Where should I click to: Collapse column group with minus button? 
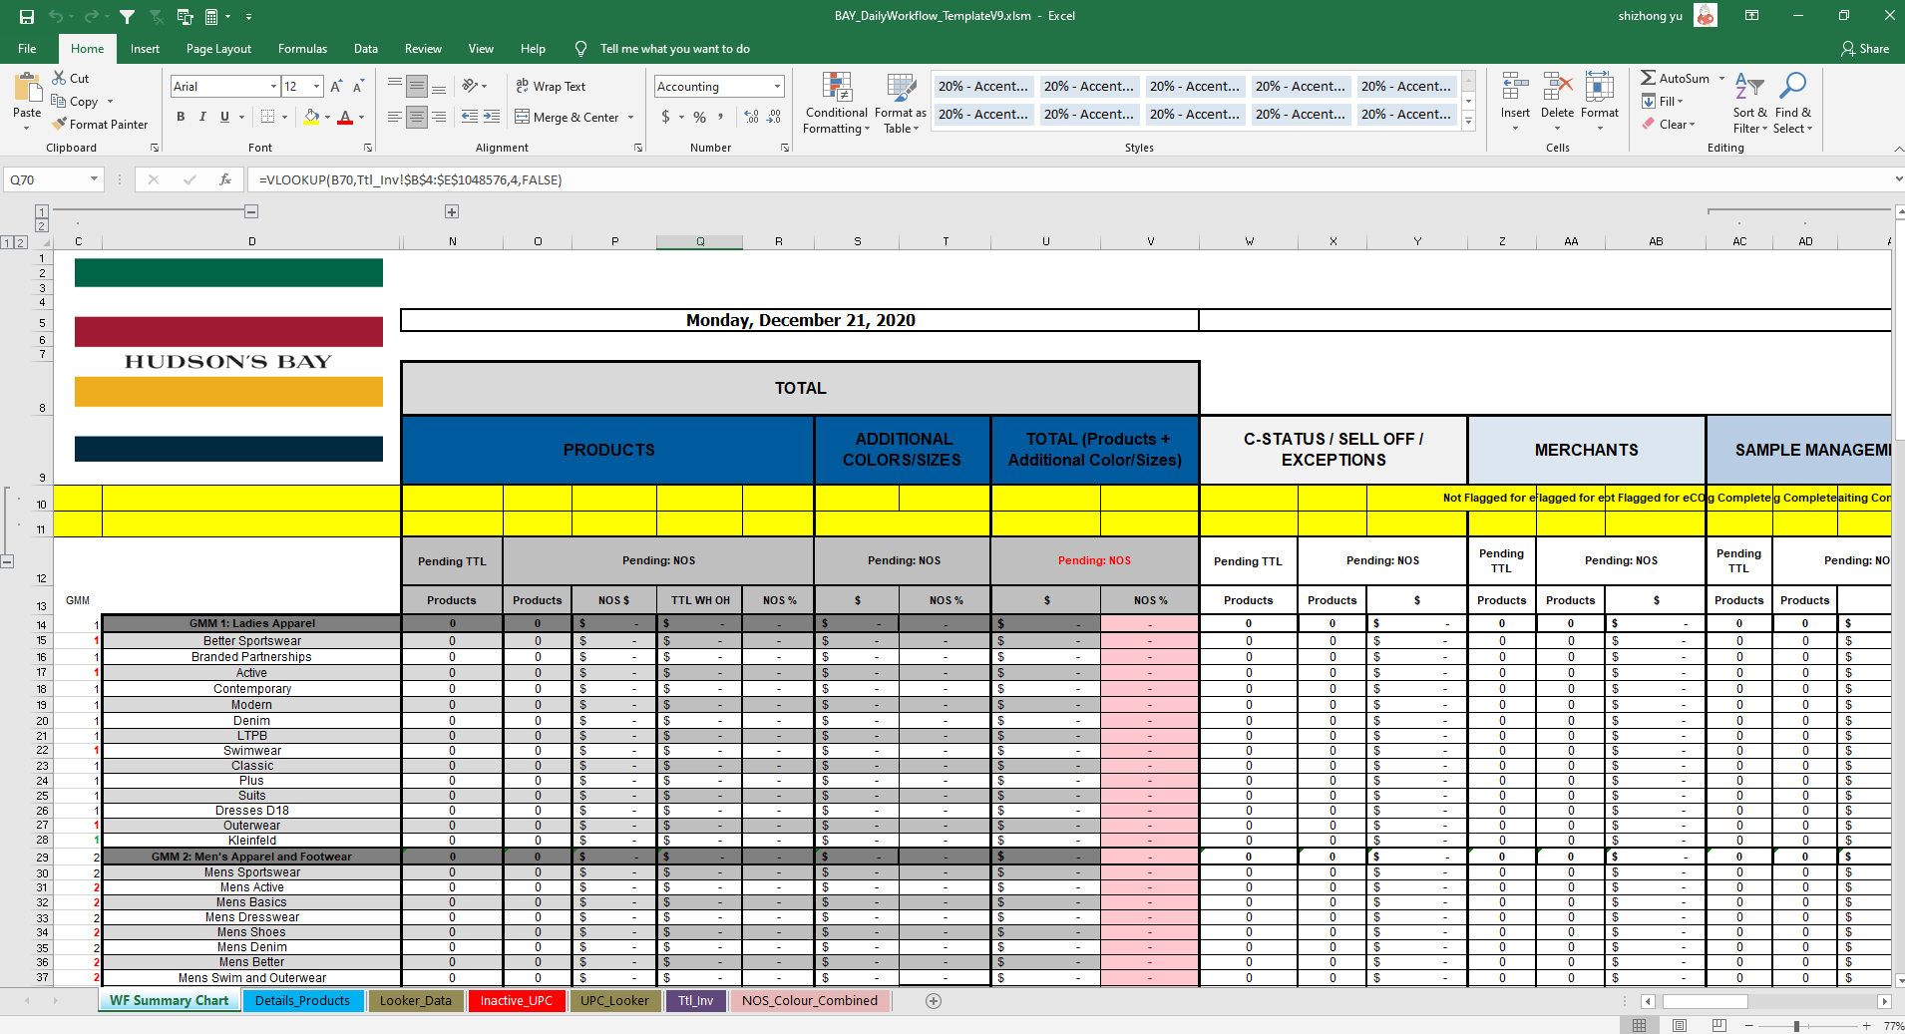coord(251,211)
